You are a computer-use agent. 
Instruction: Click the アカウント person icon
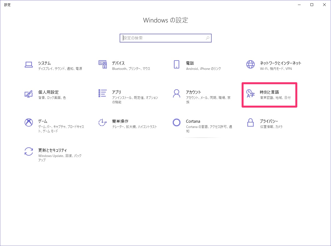tap(177, 93)
